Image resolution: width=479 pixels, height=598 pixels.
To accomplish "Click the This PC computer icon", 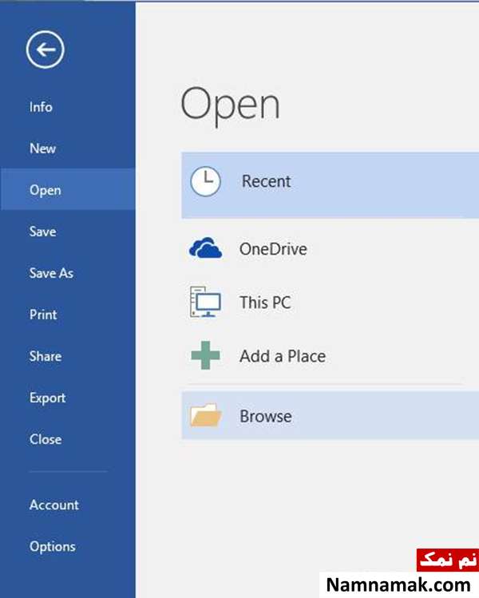I will [x=205, y=302].
